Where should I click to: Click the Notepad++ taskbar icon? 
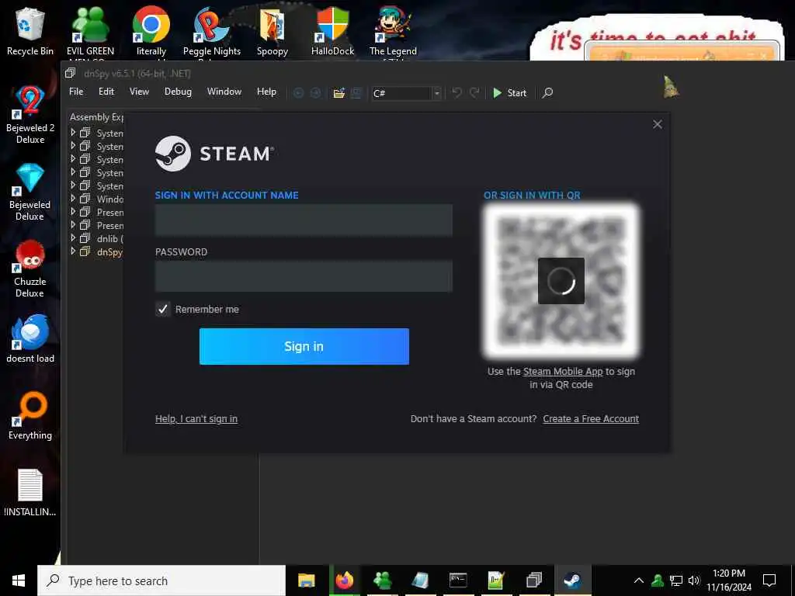coord(496,580)
